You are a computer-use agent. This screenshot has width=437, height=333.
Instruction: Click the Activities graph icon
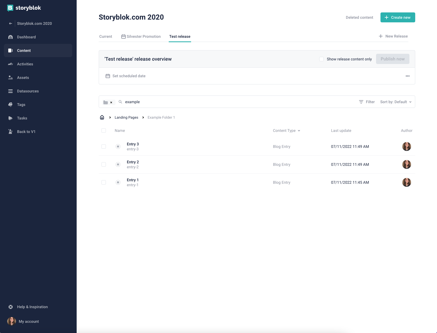pyautogui.click(x=10, y=64)
